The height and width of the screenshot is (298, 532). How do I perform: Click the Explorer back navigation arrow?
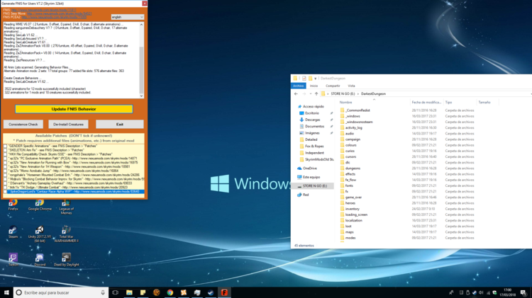tap(297, 94)
